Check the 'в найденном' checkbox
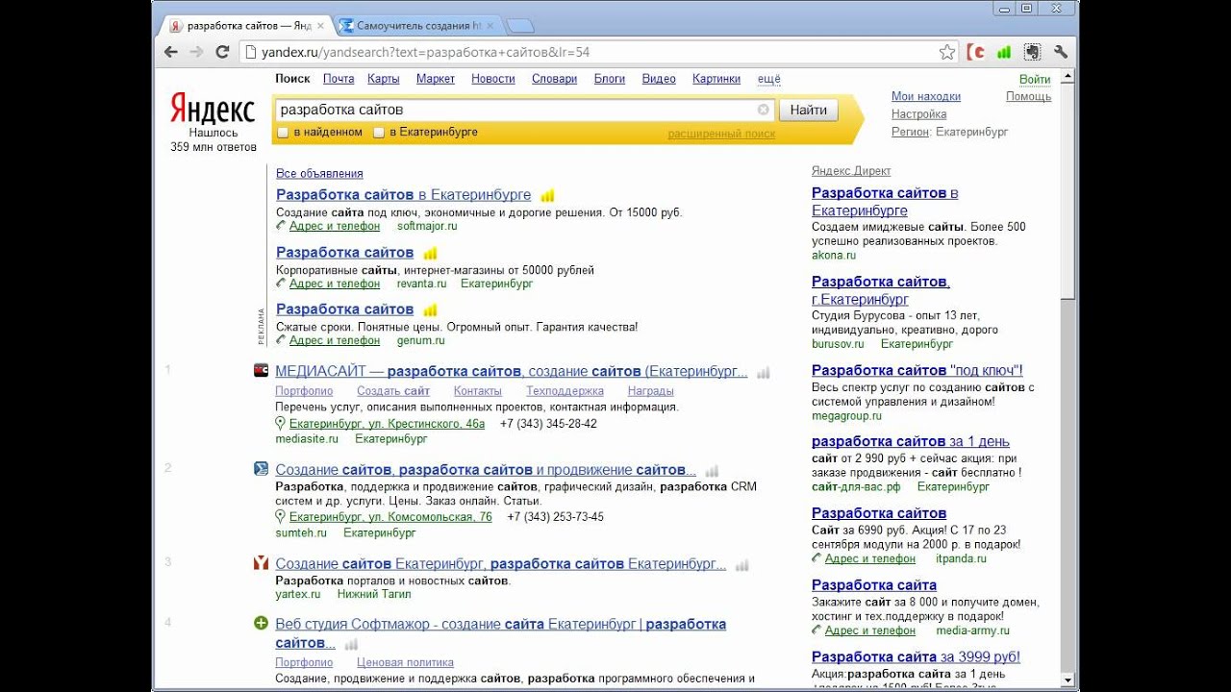 tap(283, 133)
